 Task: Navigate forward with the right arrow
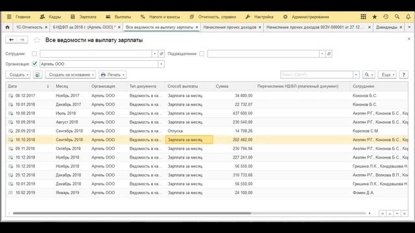tap(22, 39)
